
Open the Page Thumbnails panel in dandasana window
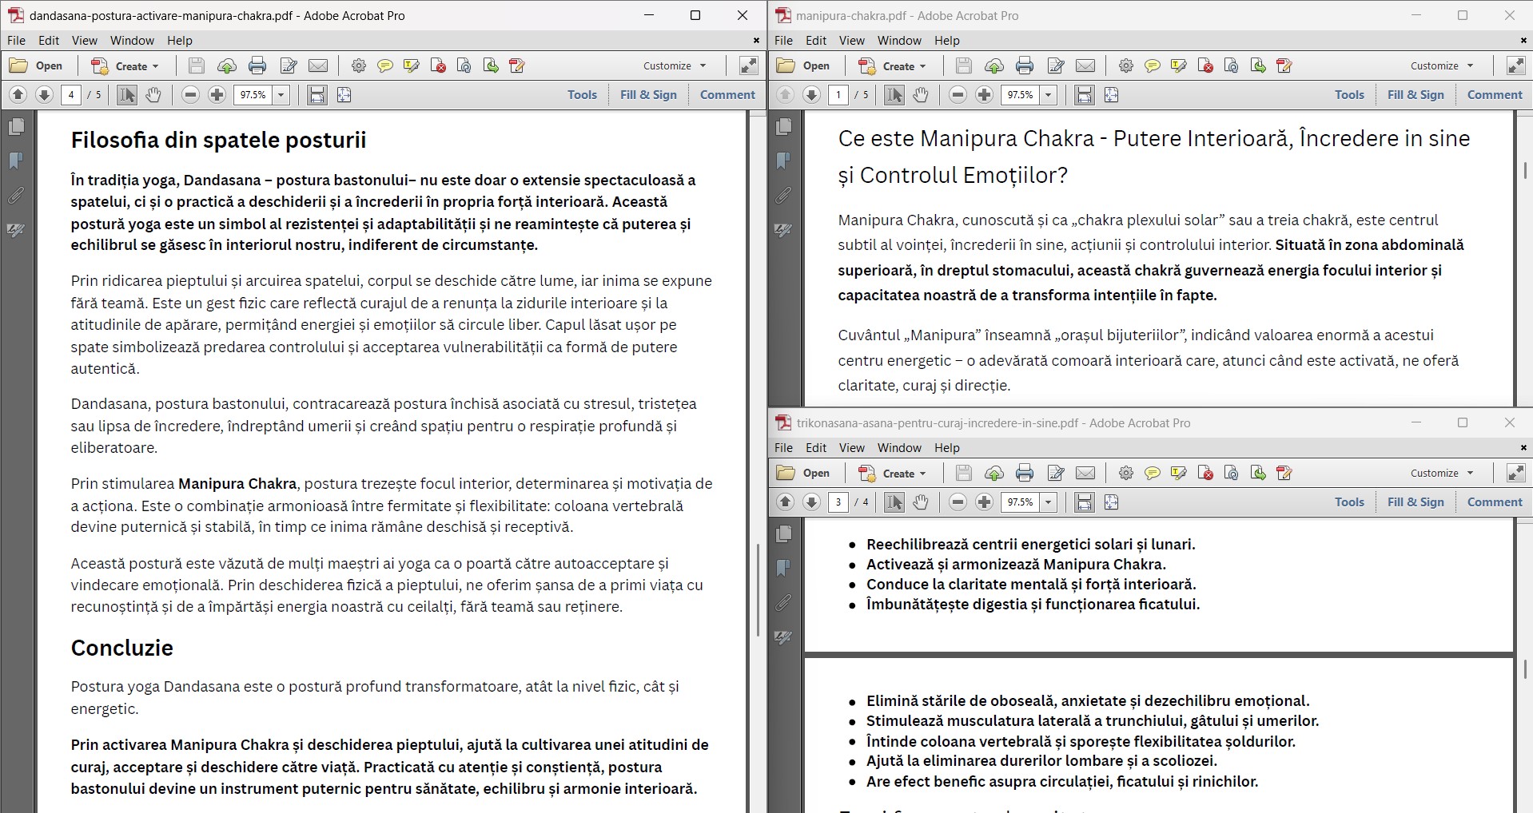16,127
